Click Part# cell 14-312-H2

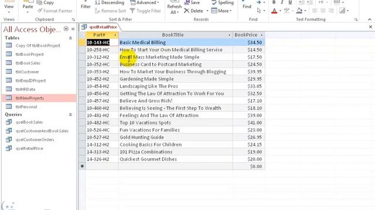click(102, 145)
